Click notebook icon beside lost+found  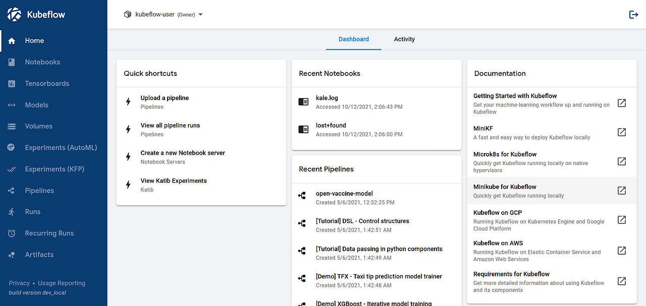(303, 129)
